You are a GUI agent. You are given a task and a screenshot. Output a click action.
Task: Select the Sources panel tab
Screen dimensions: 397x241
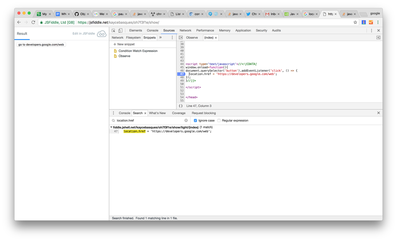(x=169, y=30)
